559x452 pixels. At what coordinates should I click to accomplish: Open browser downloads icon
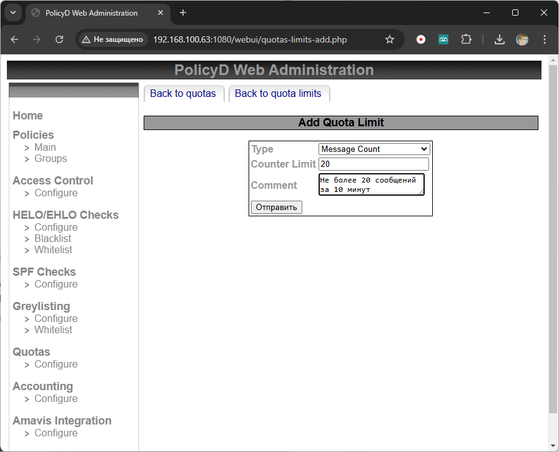pyautogui.click(x=500, y=39)
